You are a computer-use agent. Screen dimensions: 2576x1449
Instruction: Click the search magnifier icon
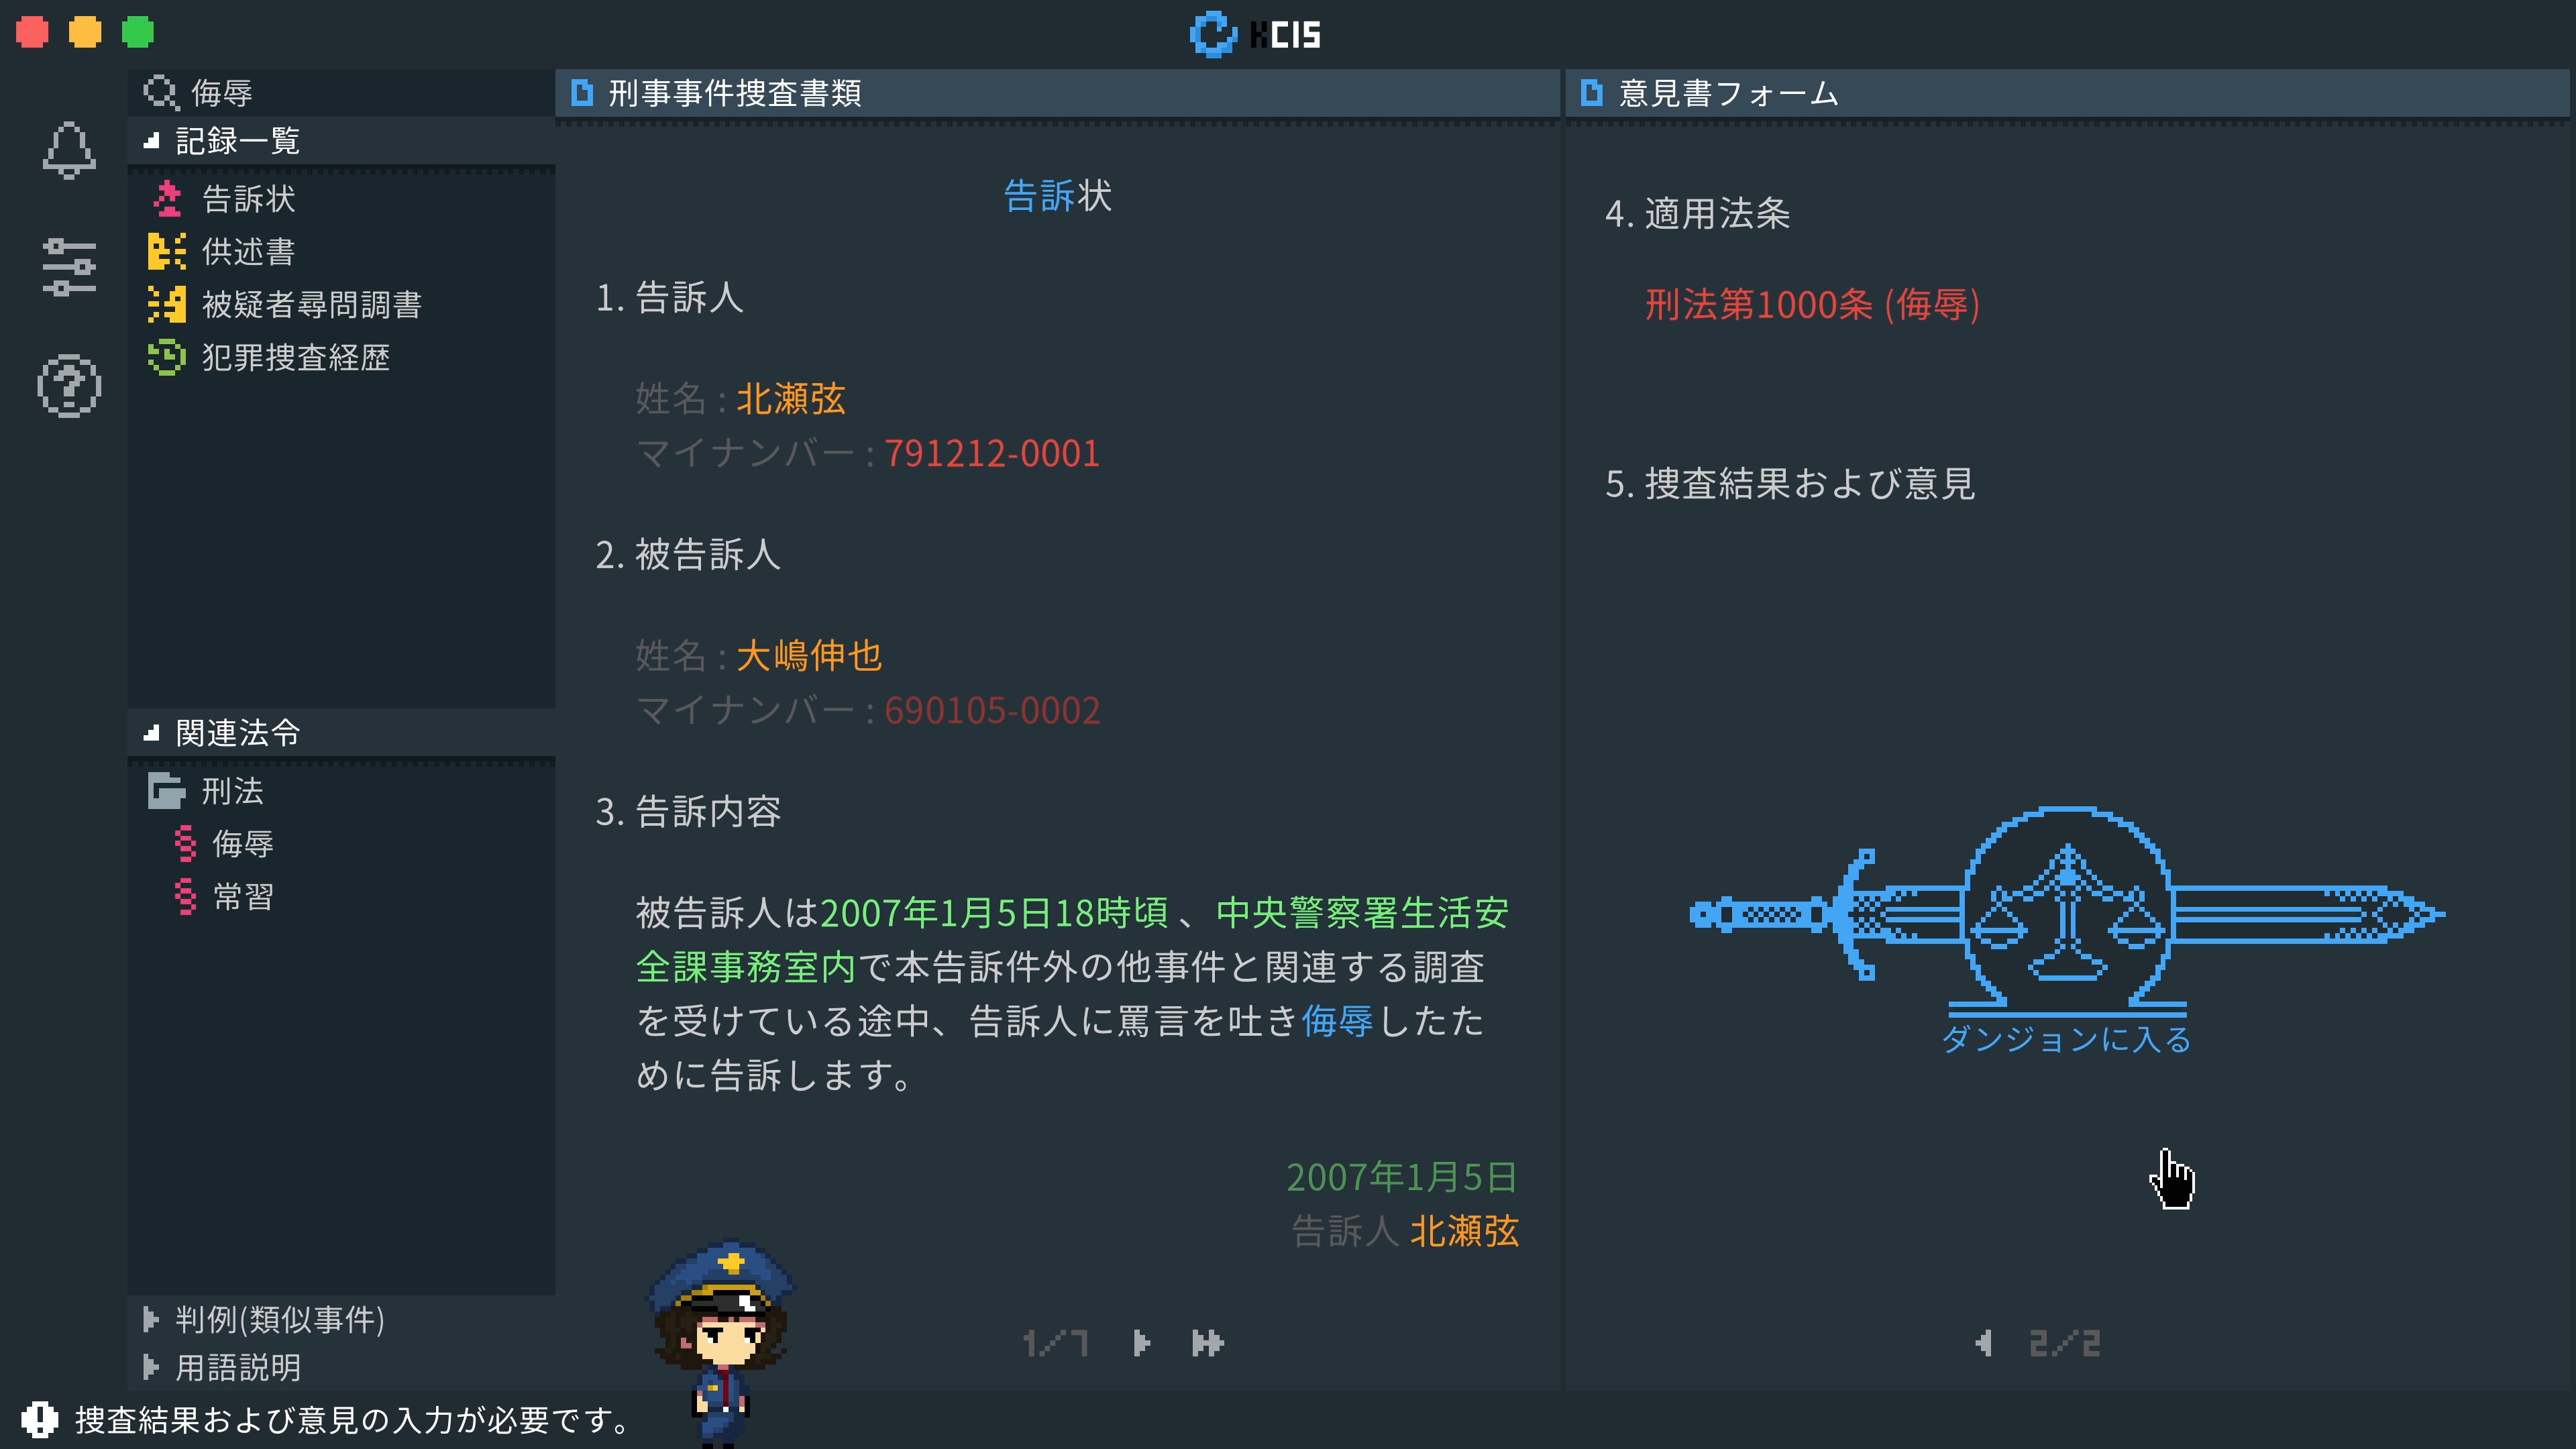tap(161, 92)
